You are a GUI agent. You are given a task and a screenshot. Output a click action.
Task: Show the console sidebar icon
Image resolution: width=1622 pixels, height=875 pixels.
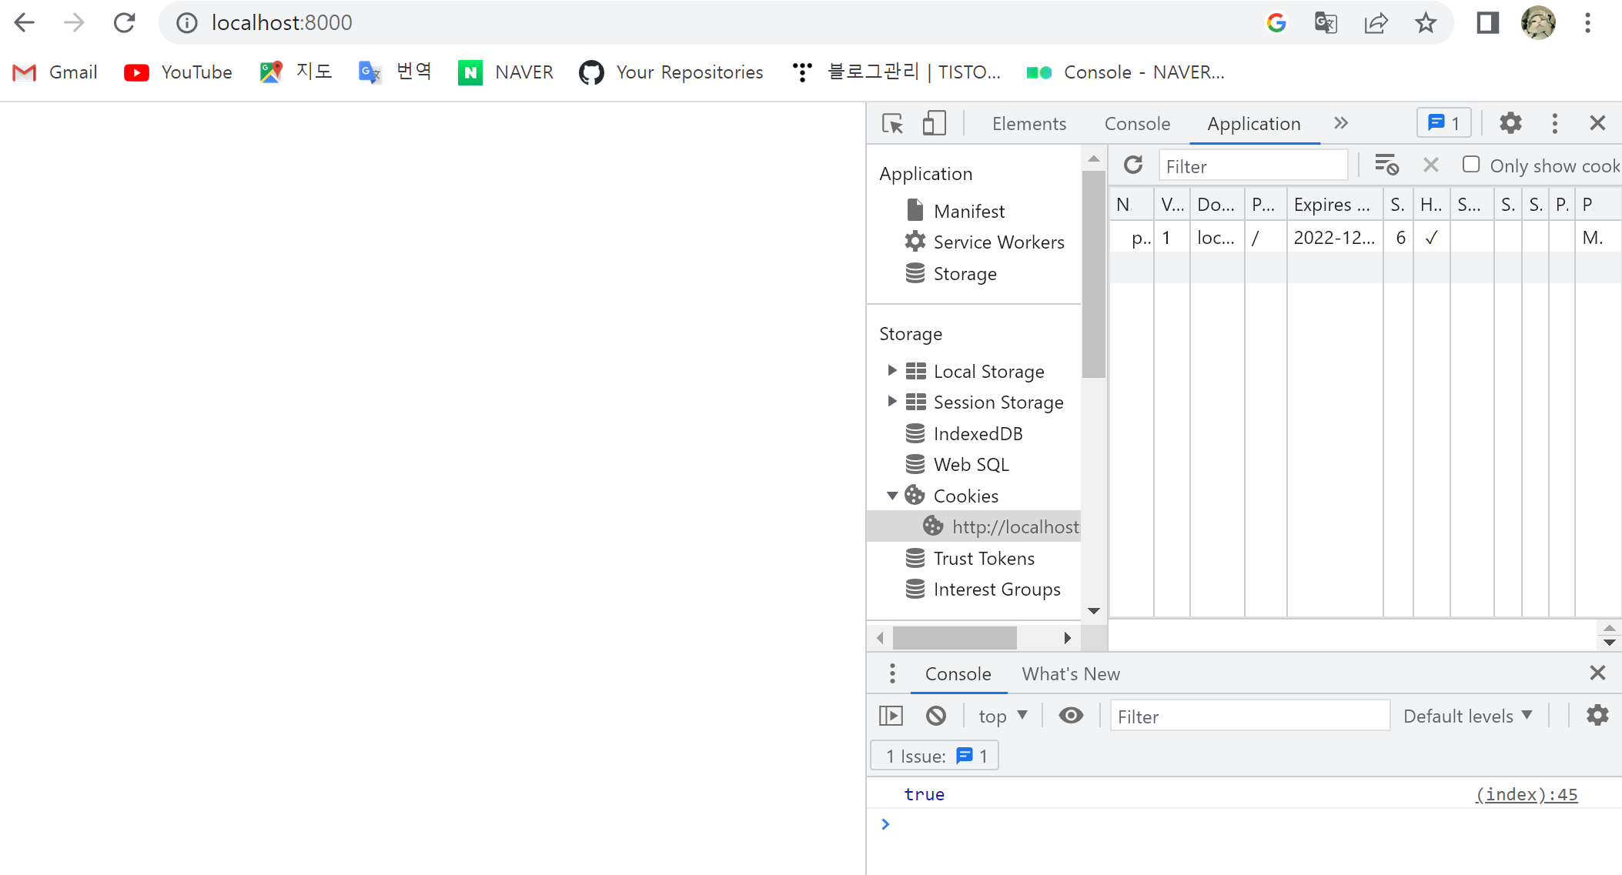[x=891, y=716]
